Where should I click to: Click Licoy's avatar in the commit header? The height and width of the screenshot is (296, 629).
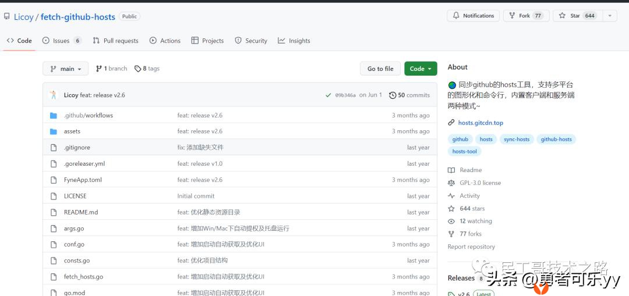pyautogui.click(x=54, y=95)
